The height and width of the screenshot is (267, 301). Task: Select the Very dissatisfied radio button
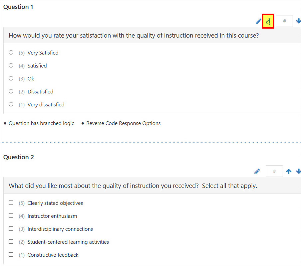tap(11, 104)
